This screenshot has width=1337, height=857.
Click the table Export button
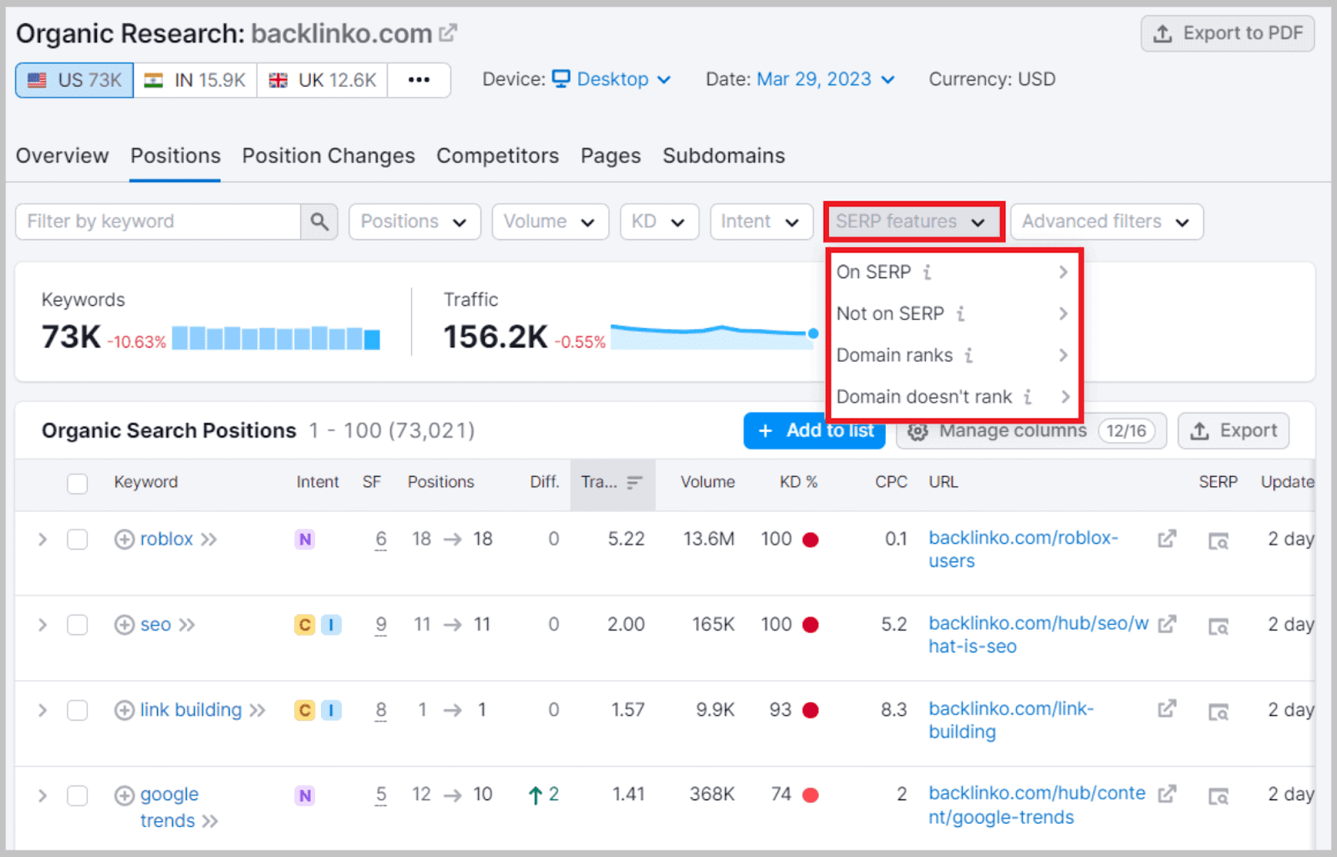[1233, 431]
